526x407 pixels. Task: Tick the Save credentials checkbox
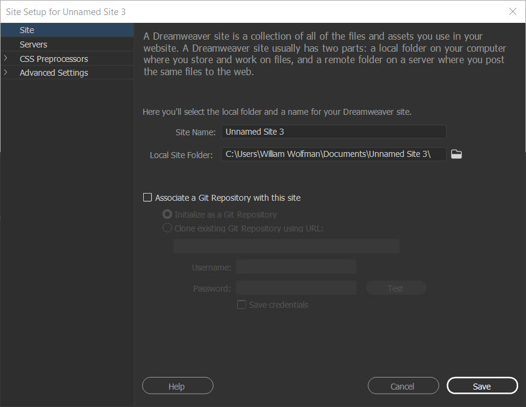point(241,304)
